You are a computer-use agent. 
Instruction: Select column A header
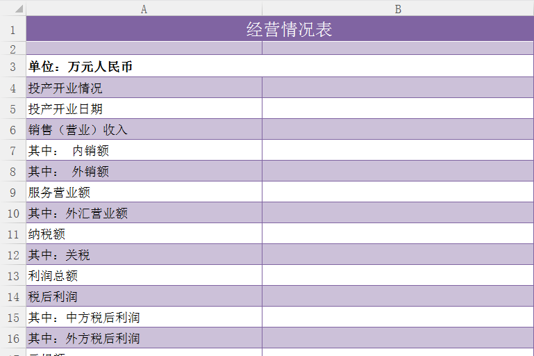coord(144,8)
